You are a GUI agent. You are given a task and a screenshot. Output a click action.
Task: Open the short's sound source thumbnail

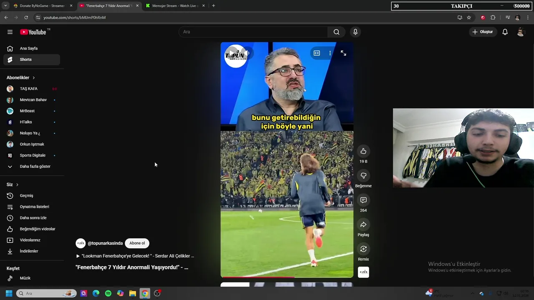click(x=363, y=272)
